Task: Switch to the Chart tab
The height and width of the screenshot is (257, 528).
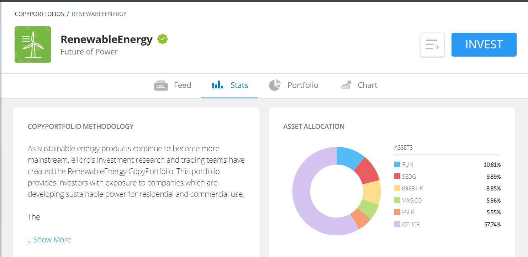Action: pyautogui.click(x=359, y=85)
